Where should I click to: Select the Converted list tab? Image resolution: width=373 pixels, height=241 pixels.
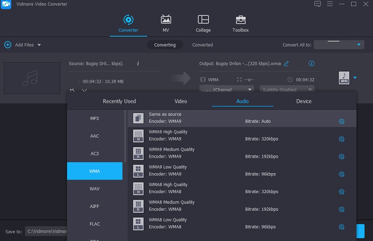(x=202, y=45)
